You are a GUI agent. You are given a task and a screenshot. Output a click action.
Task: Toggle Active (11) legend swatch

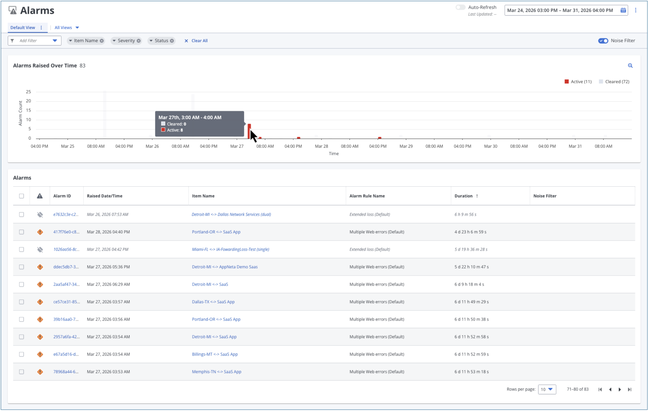tap(566, 82)
